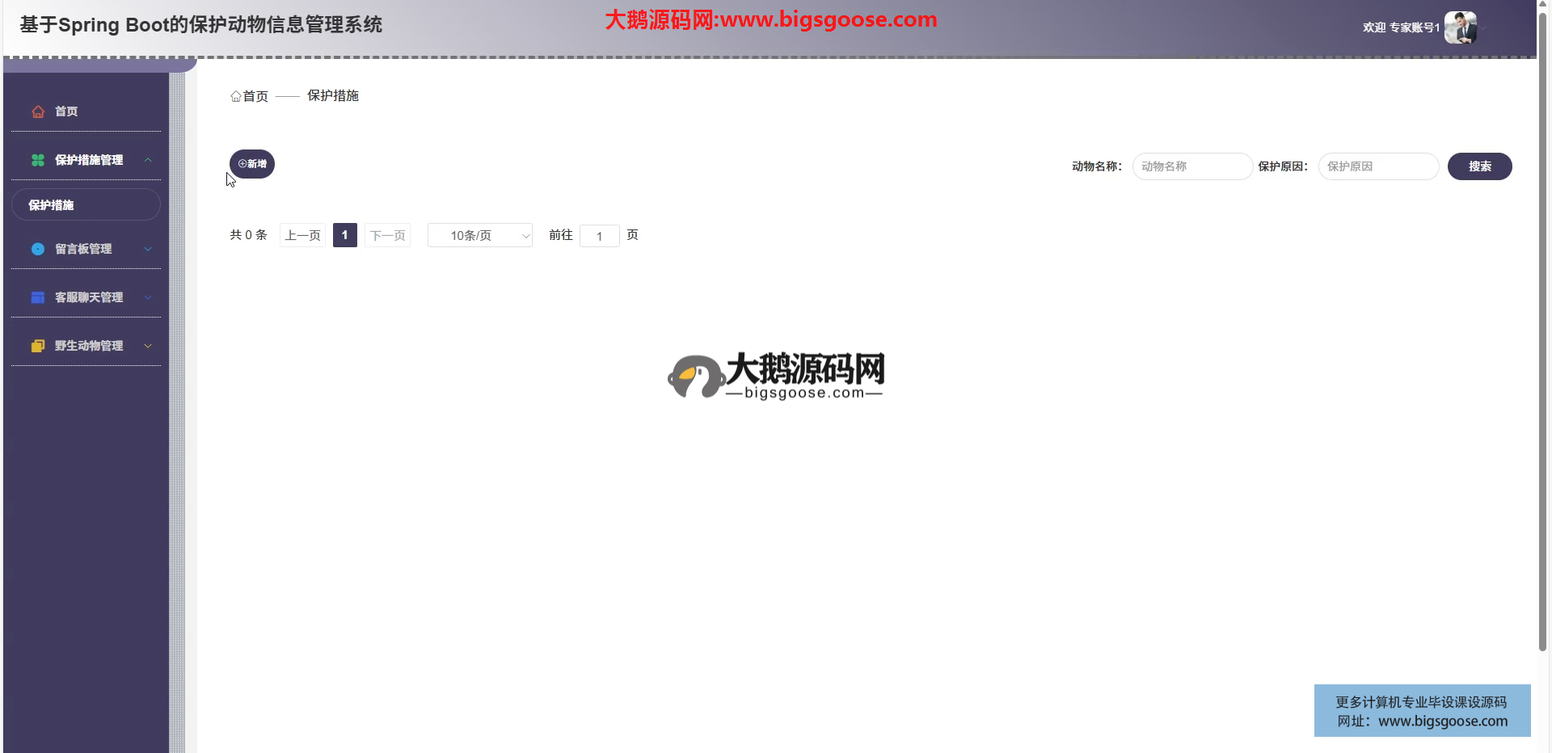Click the yellow icon for 野生动物管理
The height and width of the screenshot is (753, 1552).
coord(38,346)
